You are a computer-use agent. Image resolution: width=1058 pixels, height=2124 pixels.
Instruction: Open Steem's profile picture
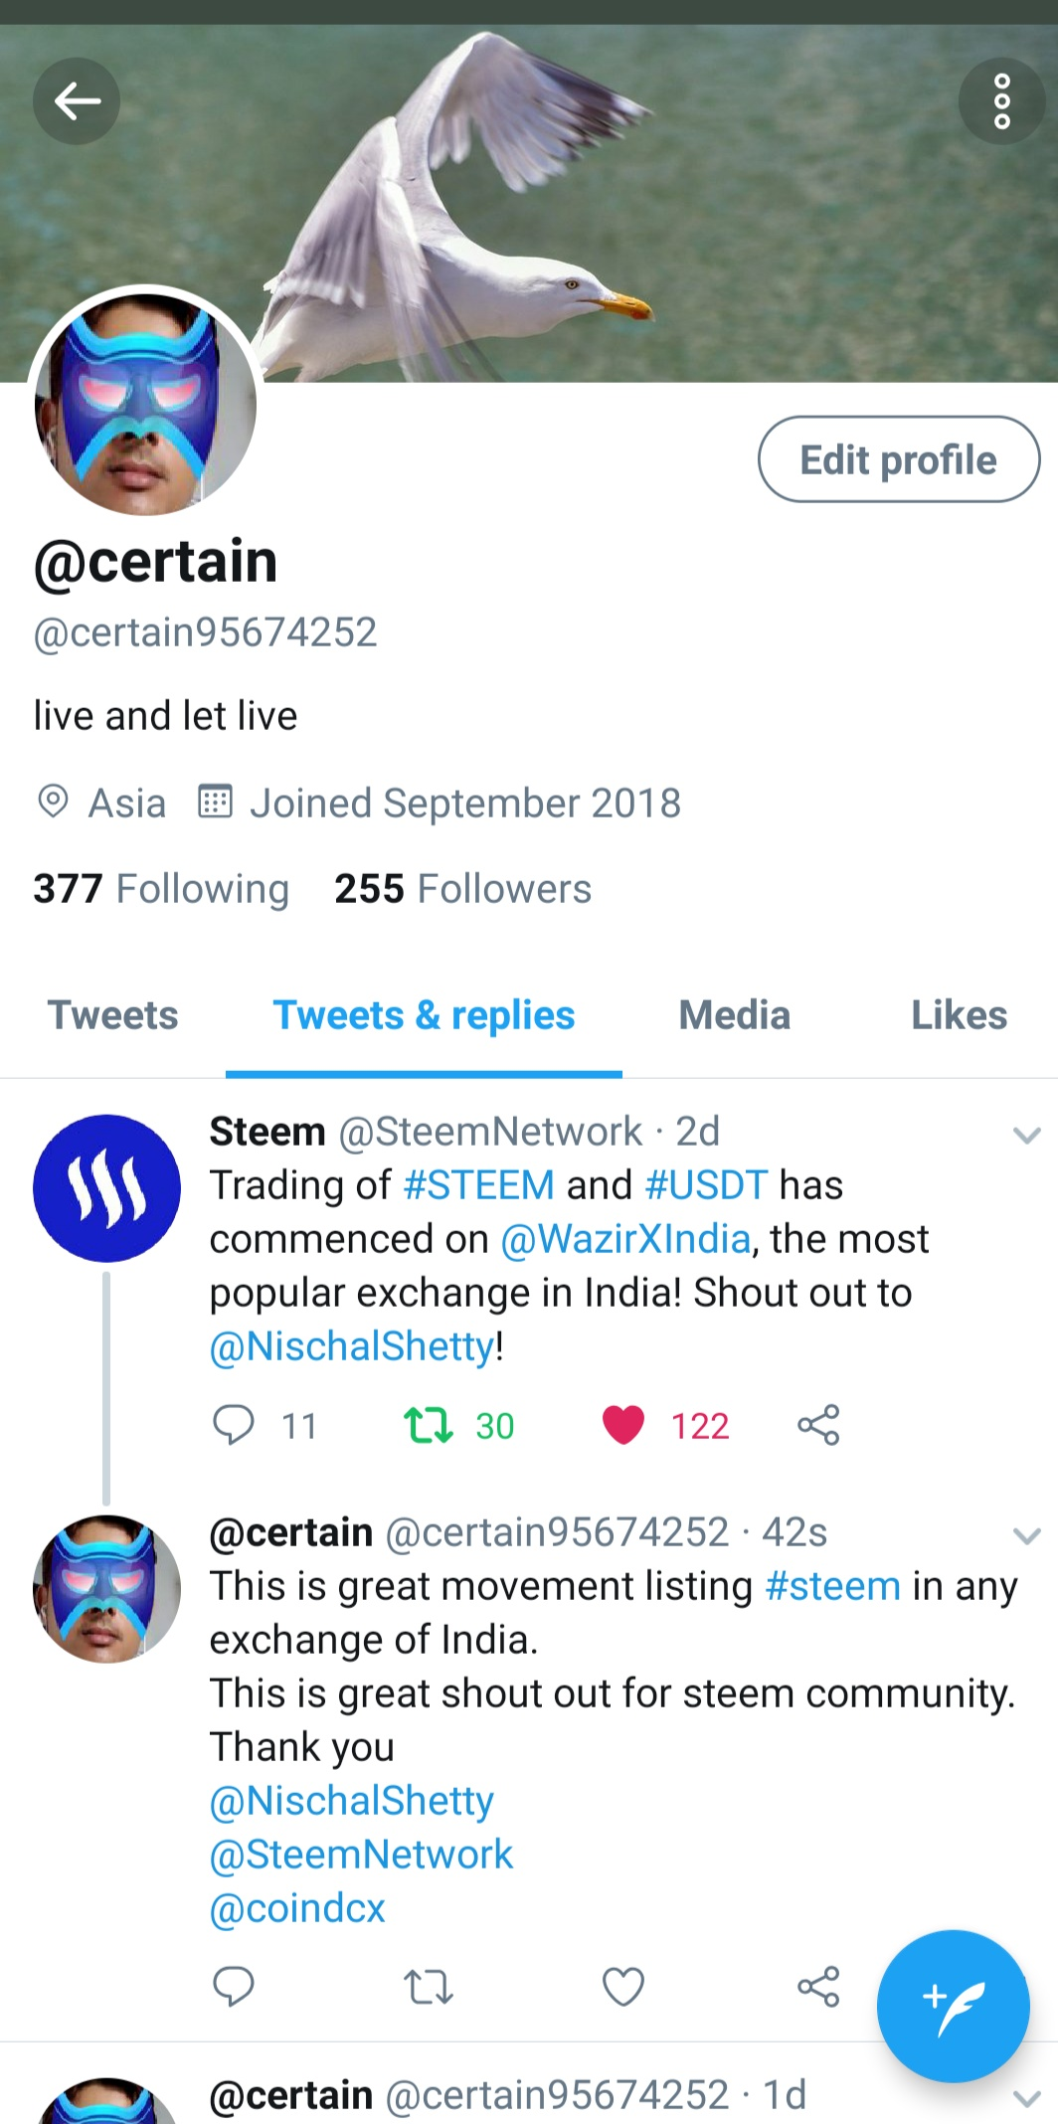click(106, 1188)
